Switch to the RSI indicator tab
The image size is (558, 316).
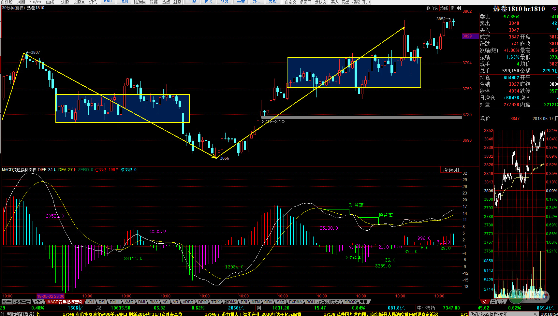coord(102,302)
